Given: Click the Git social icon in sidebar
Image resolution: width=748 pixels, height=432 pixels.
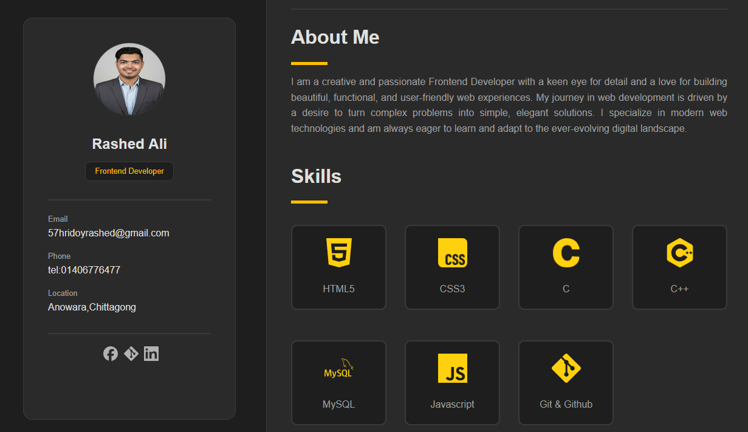Looking at the screenshot, I should [131, 354].
